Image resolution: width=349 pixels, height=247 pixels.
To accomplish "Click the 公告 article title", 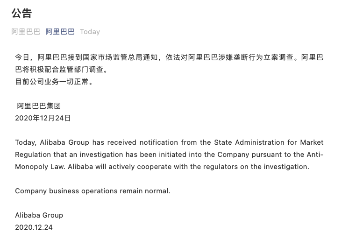I will tap(21, 13).
